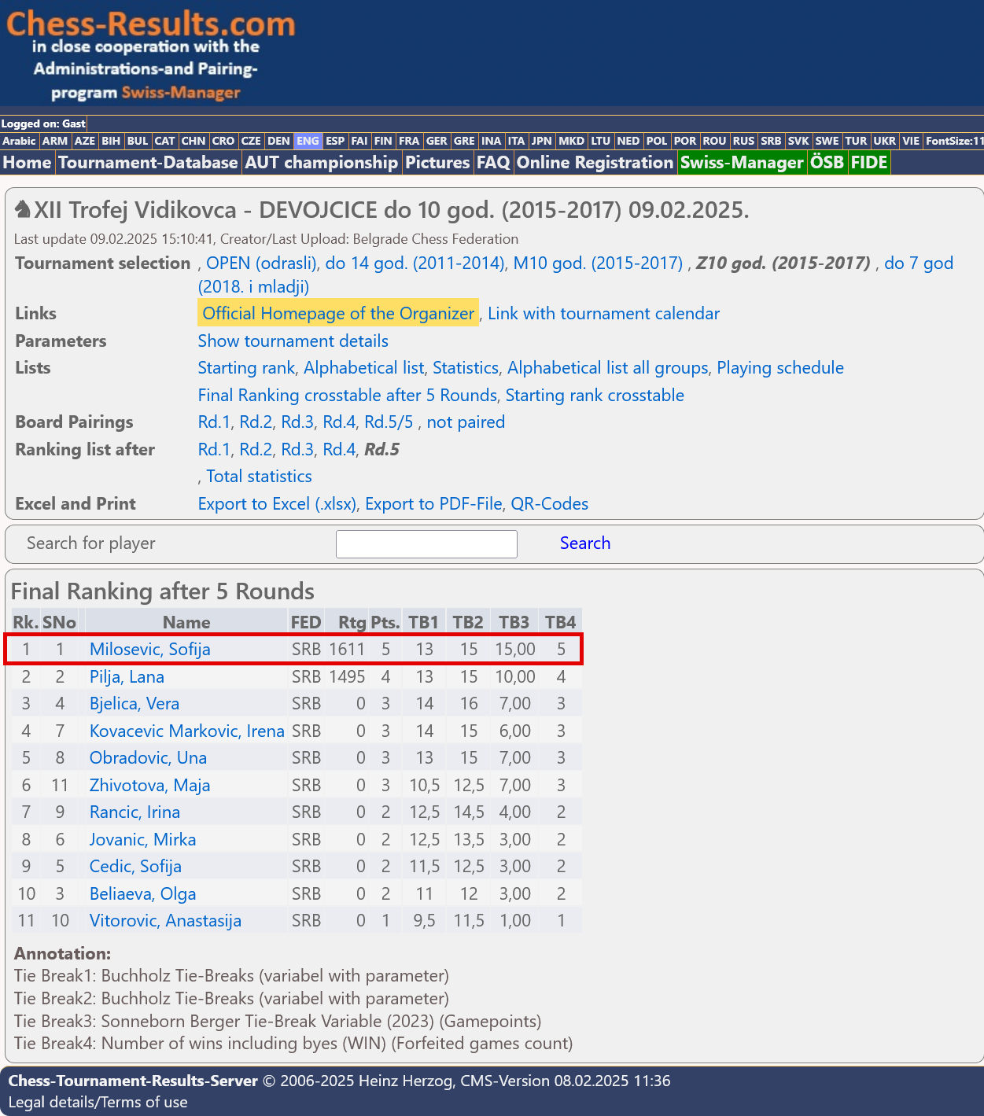Open the Statistics list
Viewport: 984px width, 1116px height.
click(x=466, y=368)
